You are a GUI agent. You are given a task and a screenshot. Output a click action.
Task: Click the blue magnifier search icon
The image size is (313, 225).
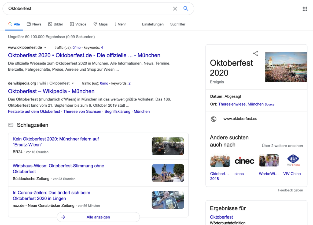(x=186, y=9)
